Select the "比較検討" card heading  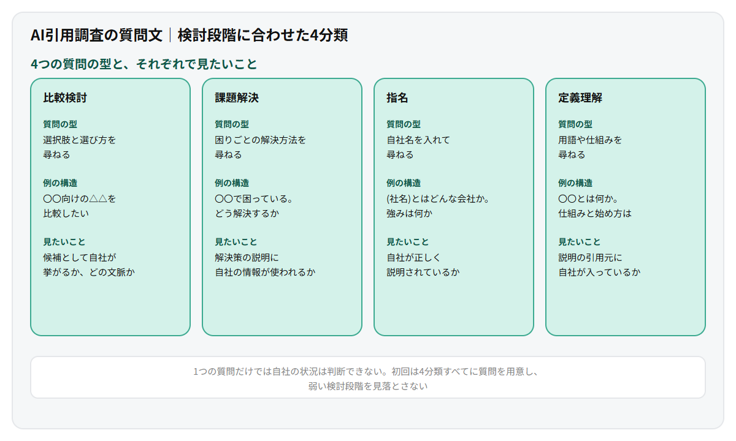(x=65, y=98)
